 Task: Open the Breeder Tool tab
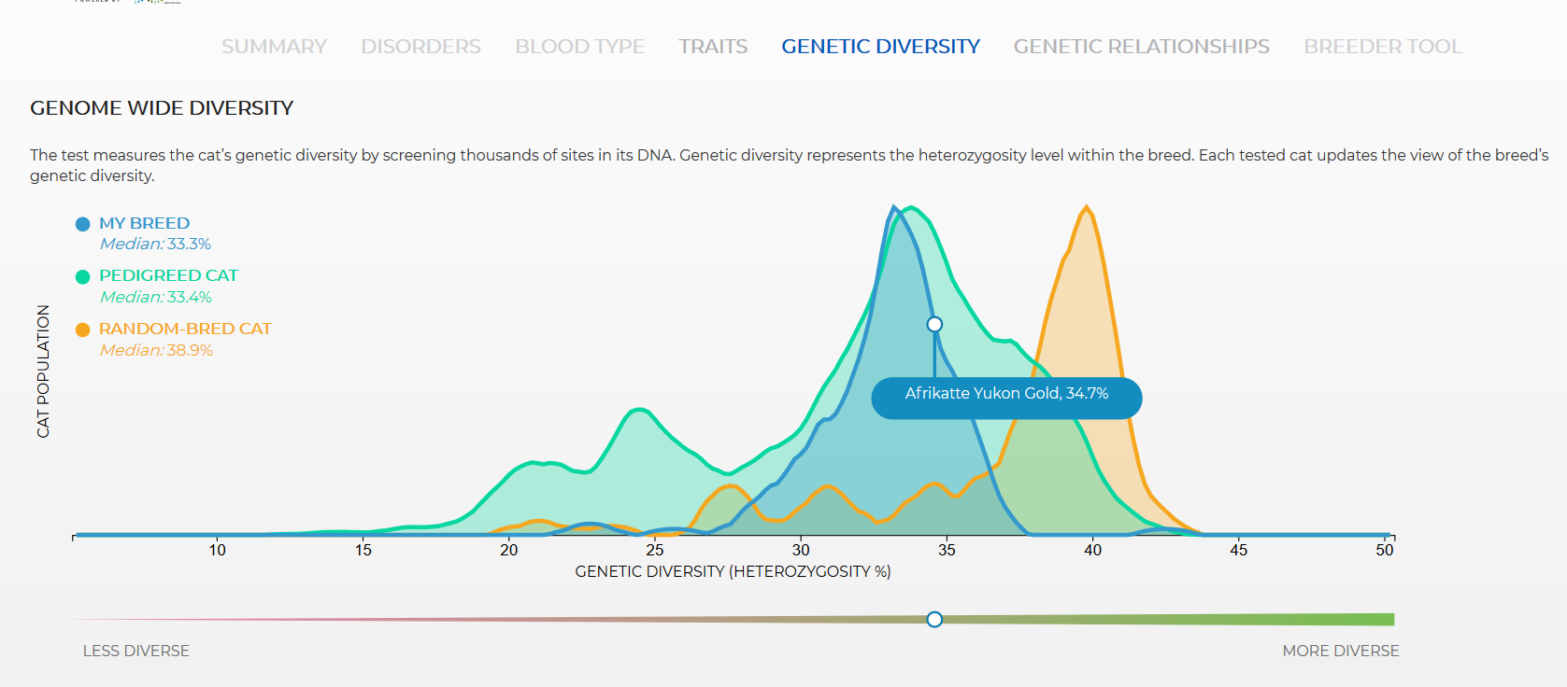click(x=1383, y=47)
